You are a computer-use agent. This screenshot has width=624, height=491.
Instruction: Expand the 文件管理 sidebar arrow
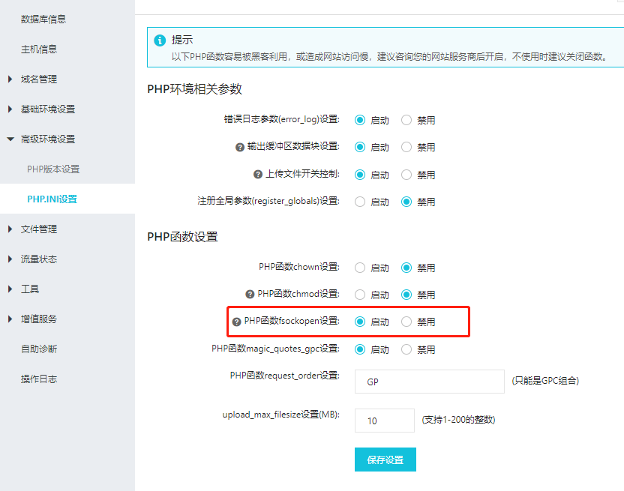tap(10, 229)
